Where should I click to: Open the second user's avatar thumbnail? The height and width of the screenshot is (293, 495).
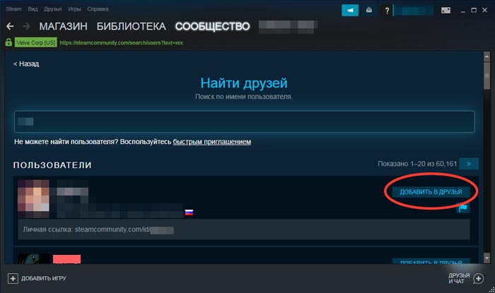(33, 258)
